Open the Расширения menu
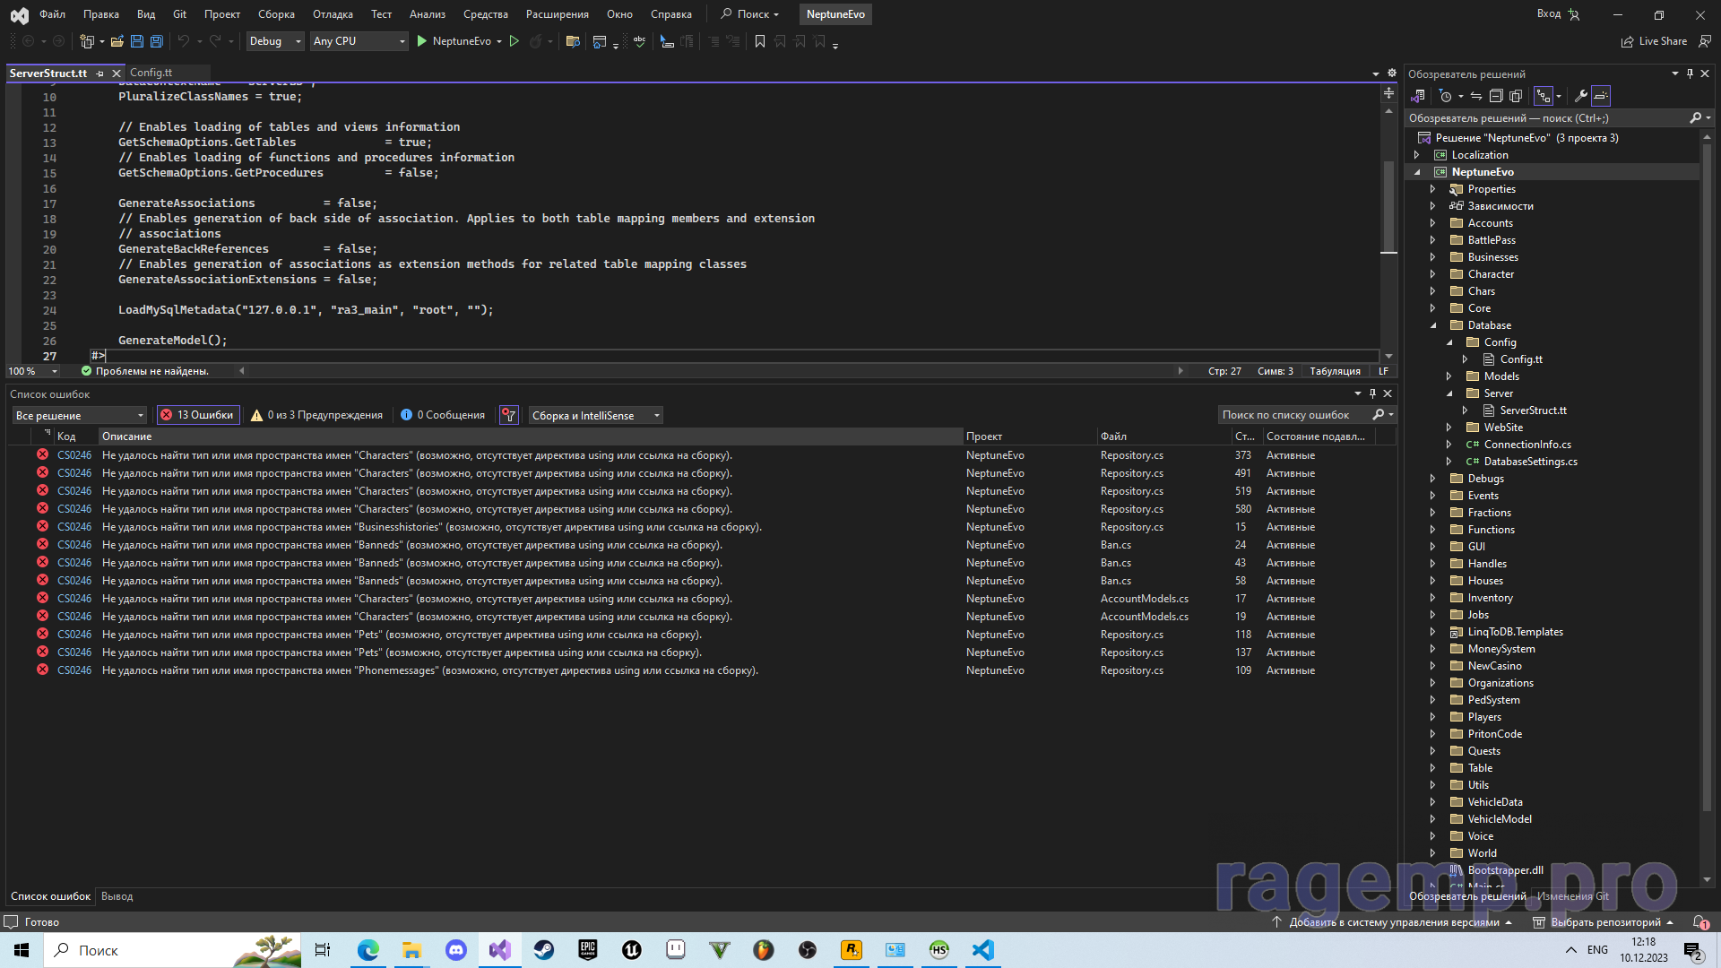The image size is (1721, 968). (558, 14)
